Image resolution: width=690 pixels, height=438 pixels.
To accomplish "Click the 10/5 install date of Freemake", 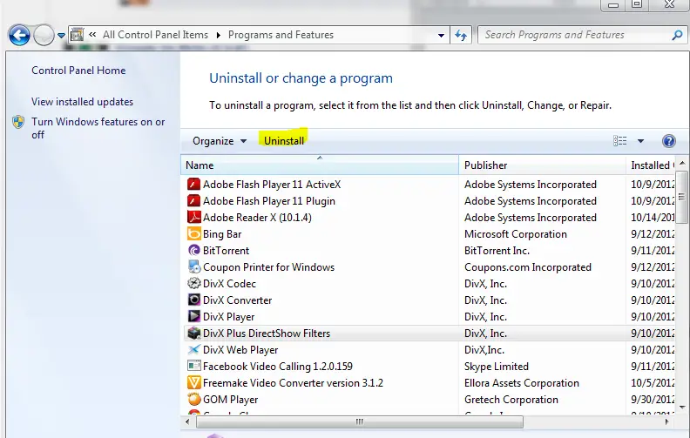I will point(653,383).
